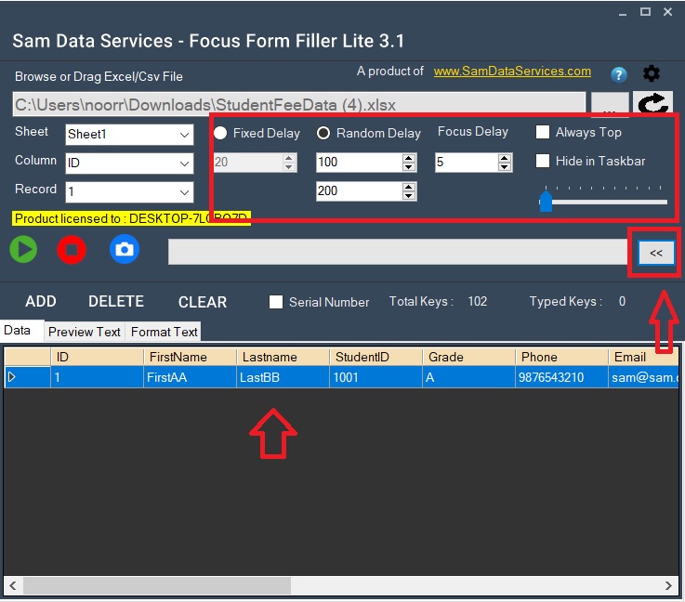
Task: Enable the Hide in Taskbar checkbox
Action: click(x=543, y=161)
